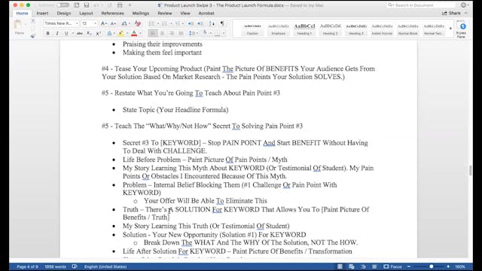Open spelling and grammar check in status bar
The width and height of the screenshot is (482, 271).
[x=75, y=266]
